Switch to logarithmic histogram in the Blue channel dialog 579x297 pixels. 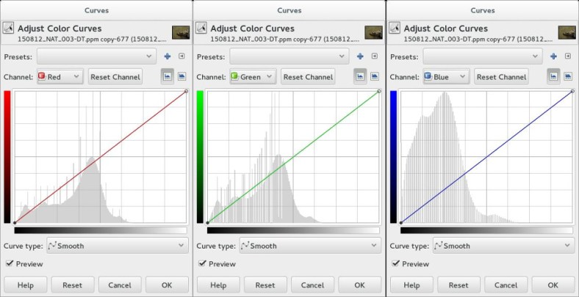tap(567, 76)
